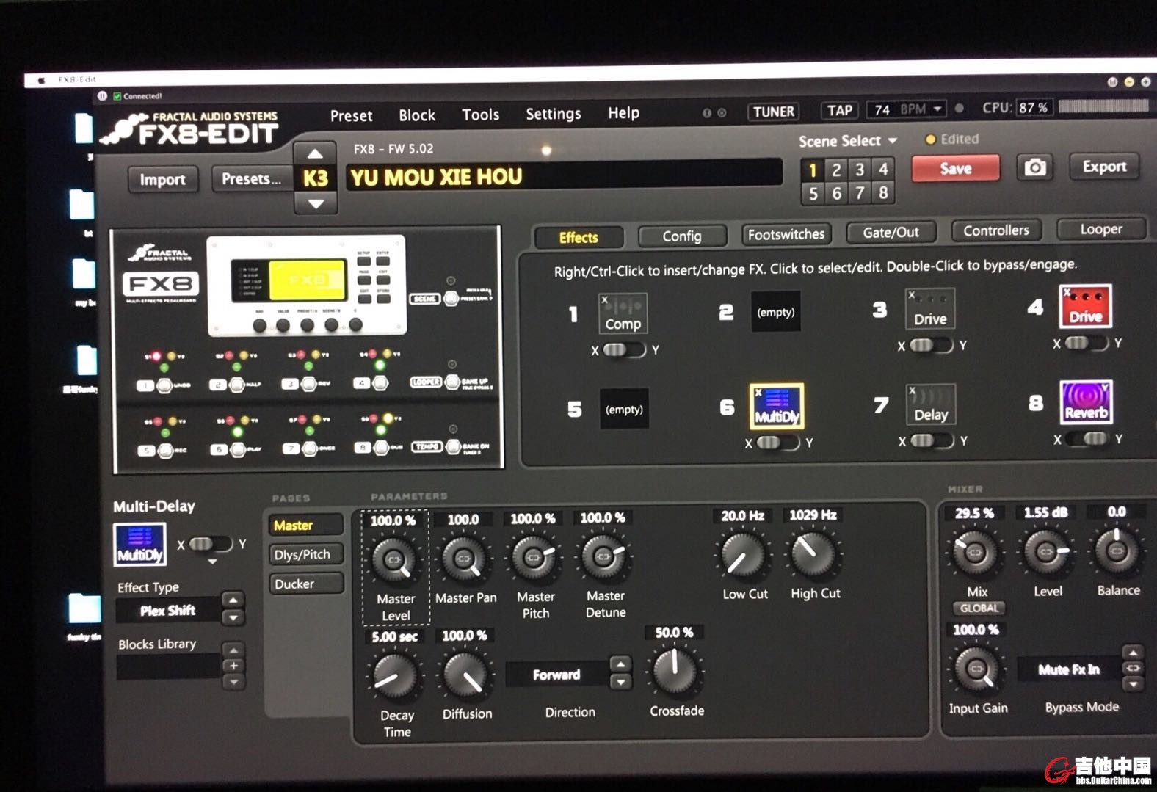
Task: Click the Reverb block in slot 8
Action: coord(1086,402)
